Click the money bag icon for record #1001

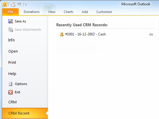click(x=62, y=34)
